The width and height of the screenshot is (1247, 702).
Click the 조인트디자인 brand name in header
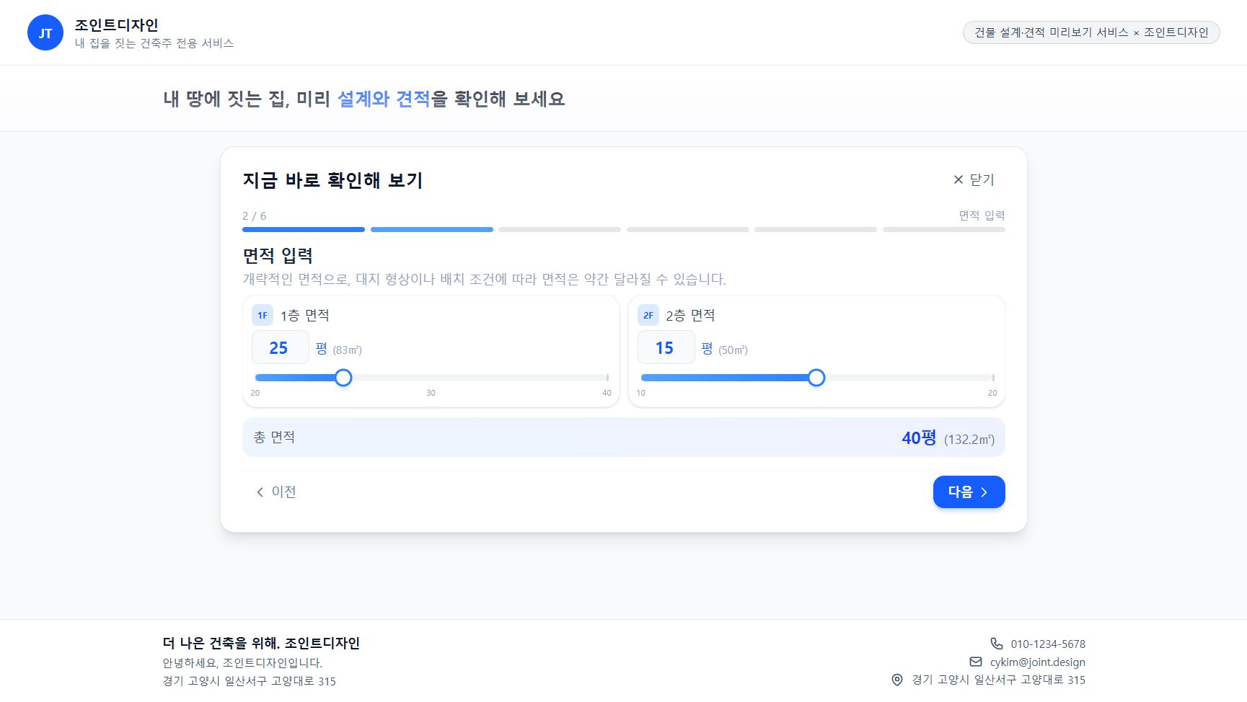point(117,25)
